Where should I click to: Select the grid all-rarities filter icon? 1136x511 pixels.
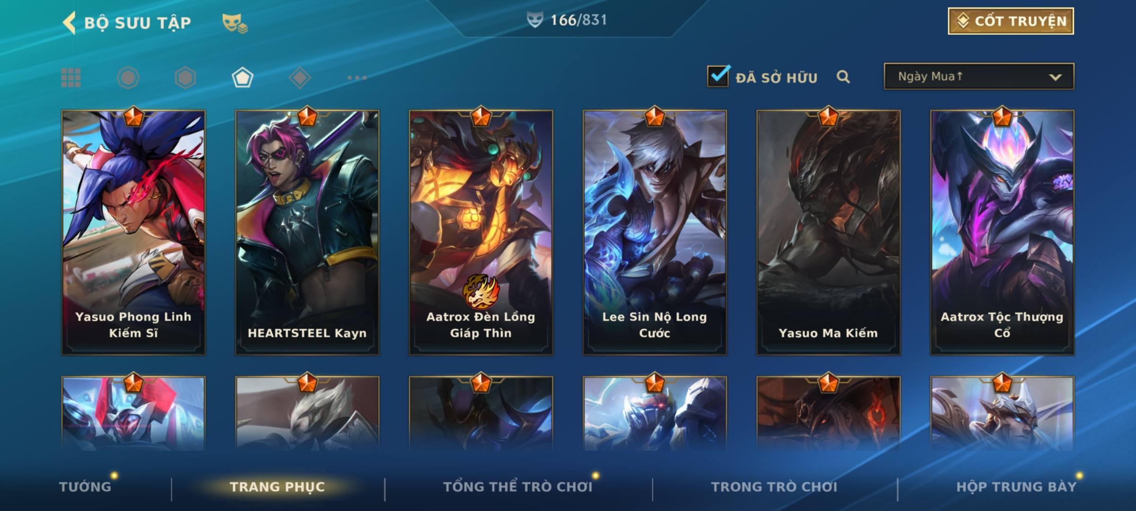coord(71,78)
